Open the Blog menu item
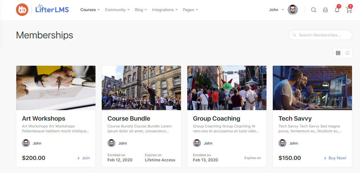This screenshot has width=360, height=173. 141,10
